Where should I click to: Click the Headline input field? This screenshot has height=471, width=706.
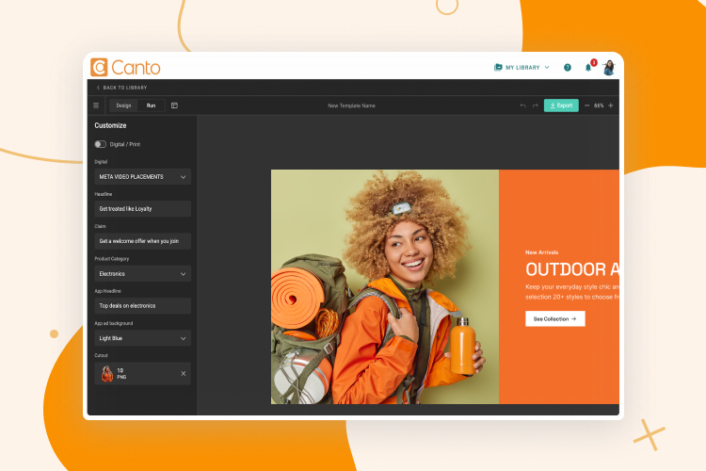(x=142, y=209)
